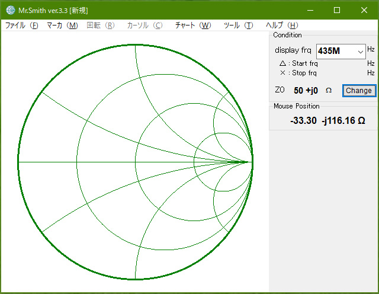Viewport: 379px width, 294px height.
Task: Expand the display frq dropdown arrow
Action: tap(360, 52)
